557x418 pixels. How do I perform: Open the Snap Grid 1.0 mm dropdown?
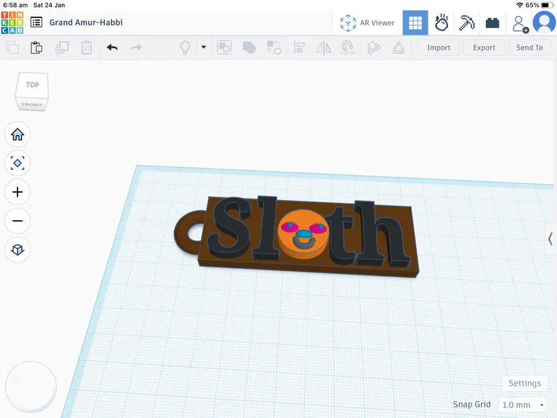click(x=523, y=405)
